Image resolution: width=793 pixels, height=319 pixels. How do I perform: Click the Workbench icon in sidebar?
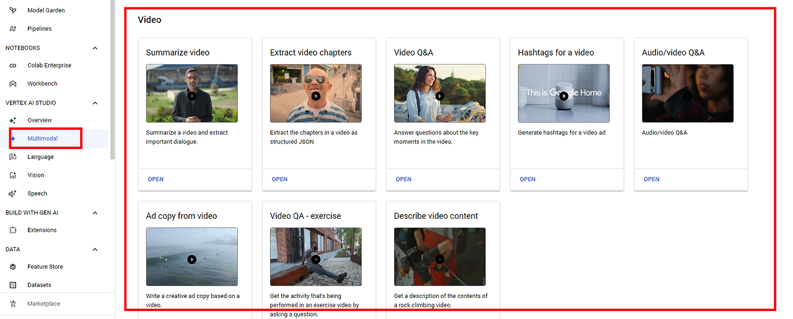[x=13, y=83]
